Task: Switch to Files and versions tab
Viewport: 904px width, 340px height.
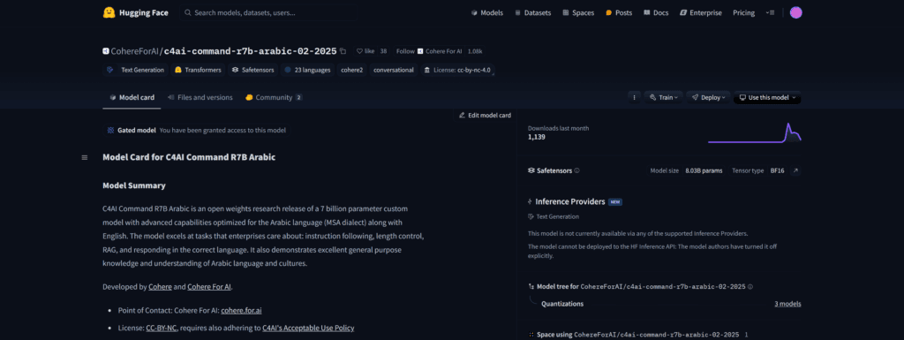Action: coord(200,97)
